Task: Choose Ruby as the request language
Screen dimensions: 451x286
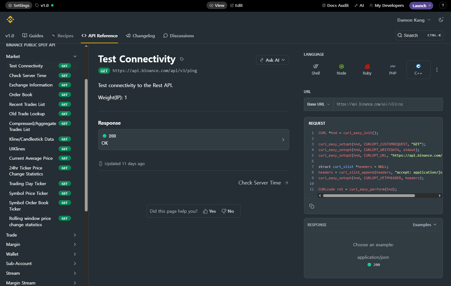Action: click(x=367, y=69)
